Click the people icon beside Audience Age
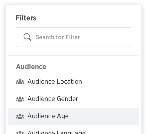147x134 pixels. click(x=20, y=116)
